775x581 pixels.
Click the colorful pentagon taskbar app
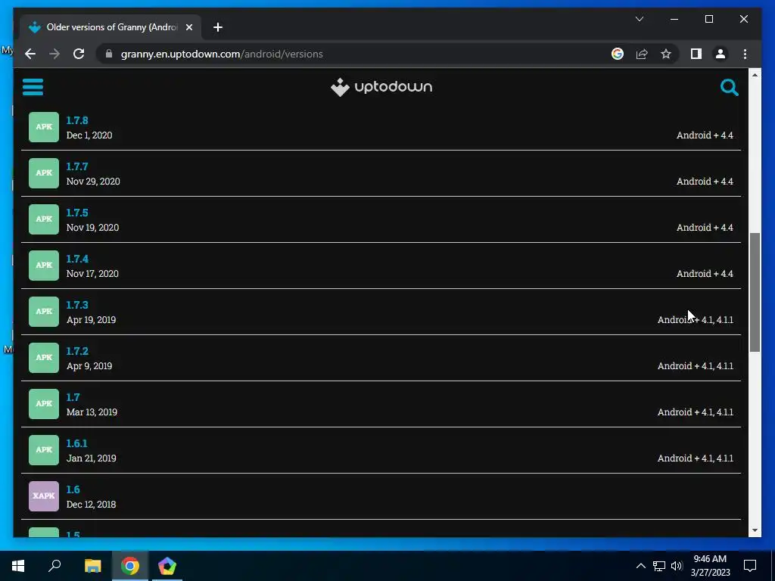point(167,566)
